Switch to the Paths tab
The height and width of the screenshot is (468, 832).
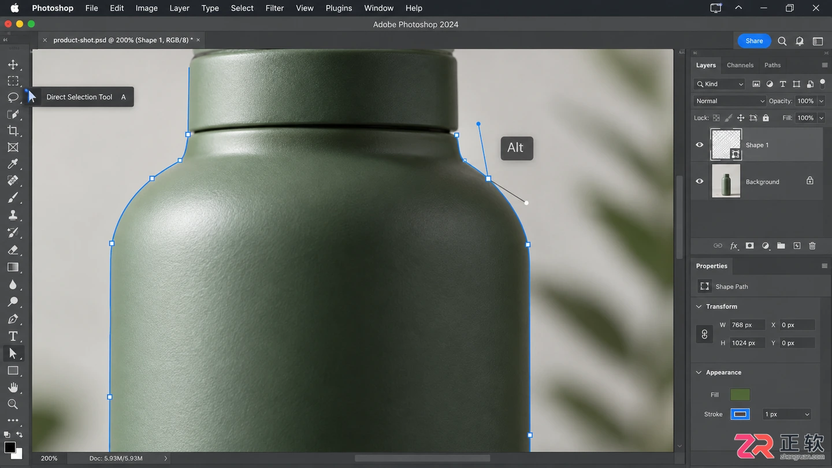pyautogui.click(x=772, y=65)
